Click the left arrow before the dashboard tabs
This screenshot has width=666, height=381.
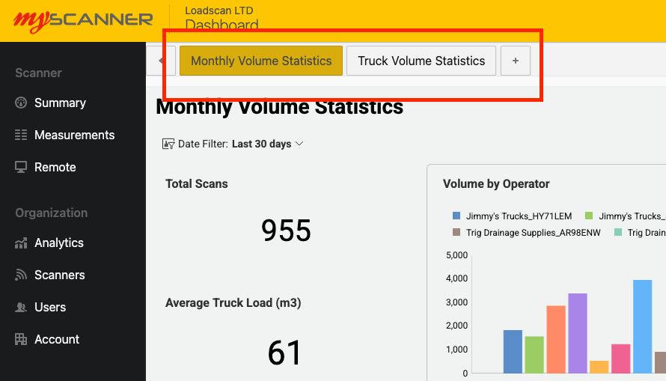pyautogui.click(x=162, y=61)
